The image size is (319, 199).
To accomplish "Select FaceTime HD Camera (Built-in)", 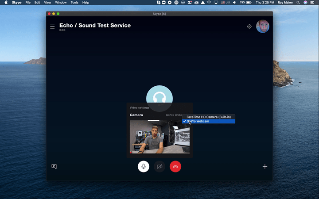I will (x=209, y=117).
